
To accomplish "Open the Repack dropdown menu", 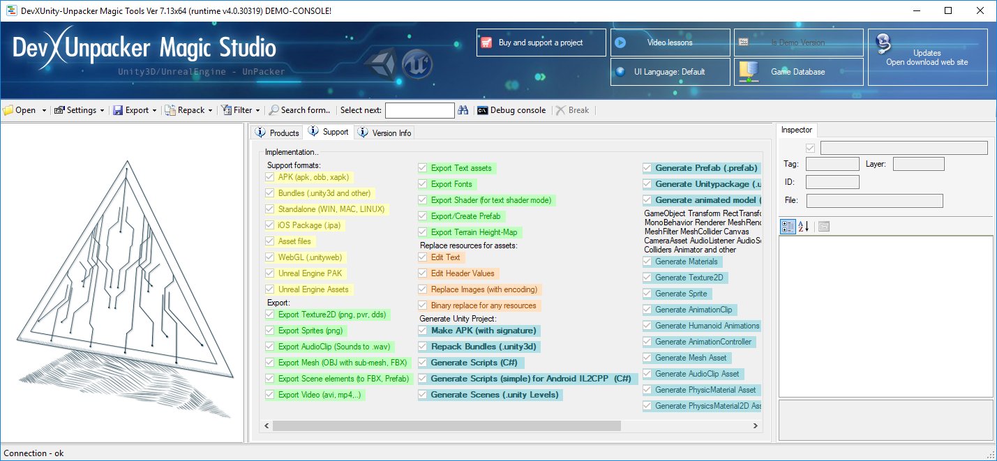I will click(189, 110).
